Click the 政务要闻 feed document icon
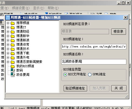The height and width of the screenshot is (109, 132). [x=13, y=75]
